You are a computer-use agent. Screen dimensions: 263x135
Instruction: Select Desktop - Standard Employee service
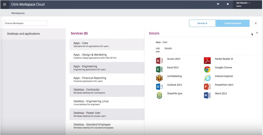[x=107, y=126]
